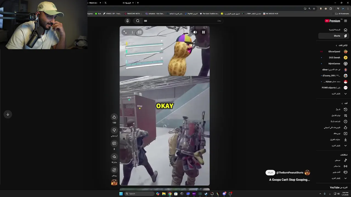Open the Subscriptions section header
351x197 pixels.
pyautogui.click(x=342, y=45)
